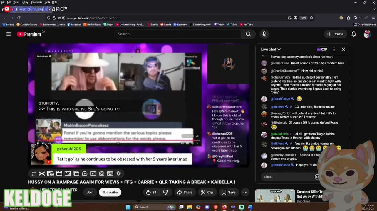
Task: Open more actions three-dot button
Action: click(245, 192)
